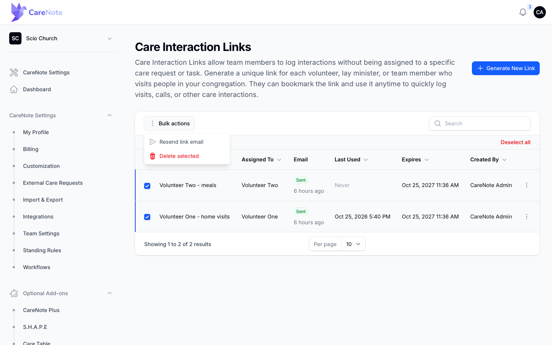Click the Dashboard home icon
The width and height of the screenshot is (552, 345).
(x=14, y=89)
